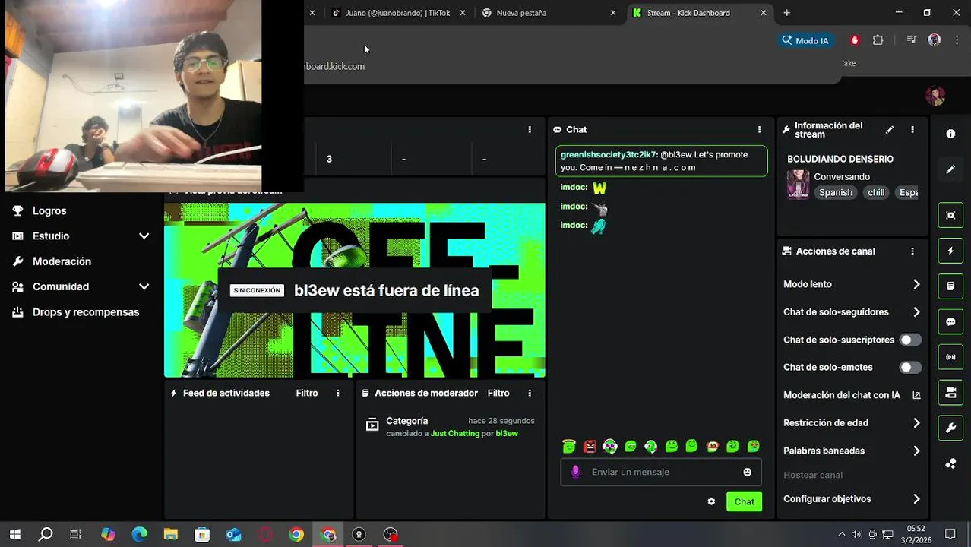Screen dimensions: 971x547
Task: Toggle the channel actions widget icon
Action: 950,393
